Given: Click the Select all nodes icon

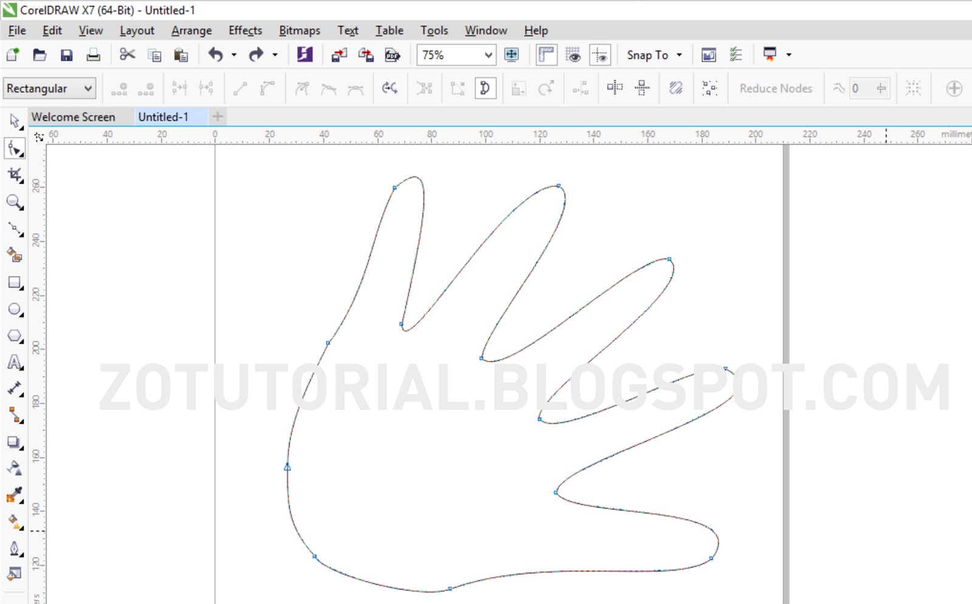Looking at the screenshot, I should point(709,88).
